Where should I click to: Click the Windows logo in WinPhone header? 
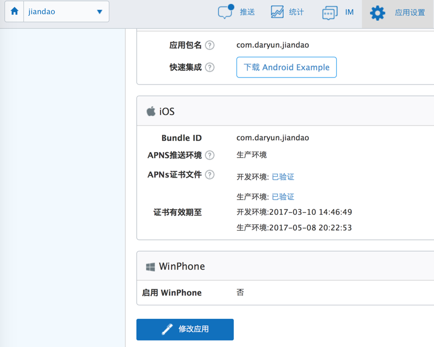pos(150,267)
